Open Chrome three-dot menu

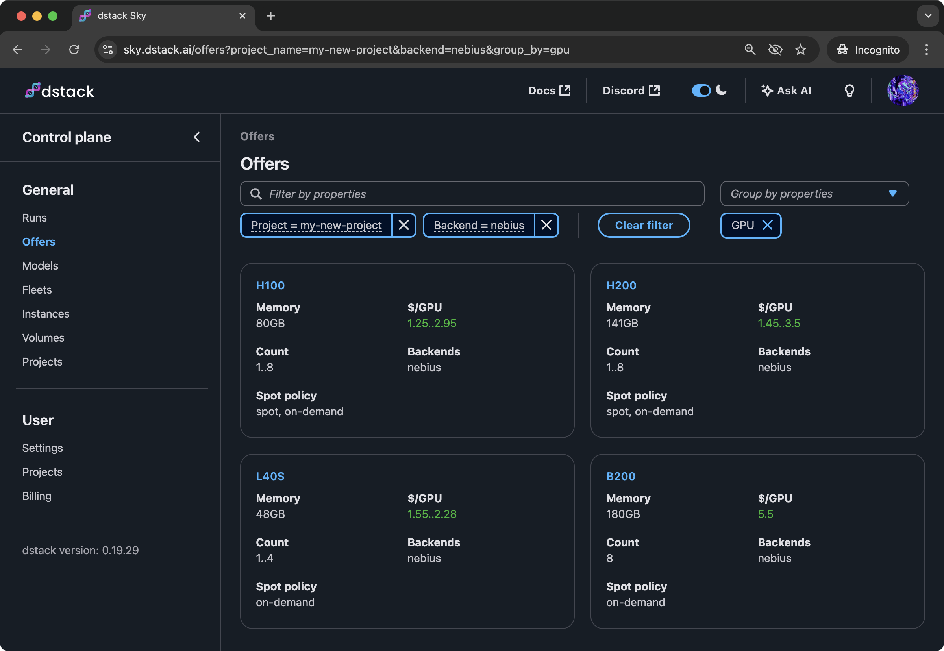point(926,50)
